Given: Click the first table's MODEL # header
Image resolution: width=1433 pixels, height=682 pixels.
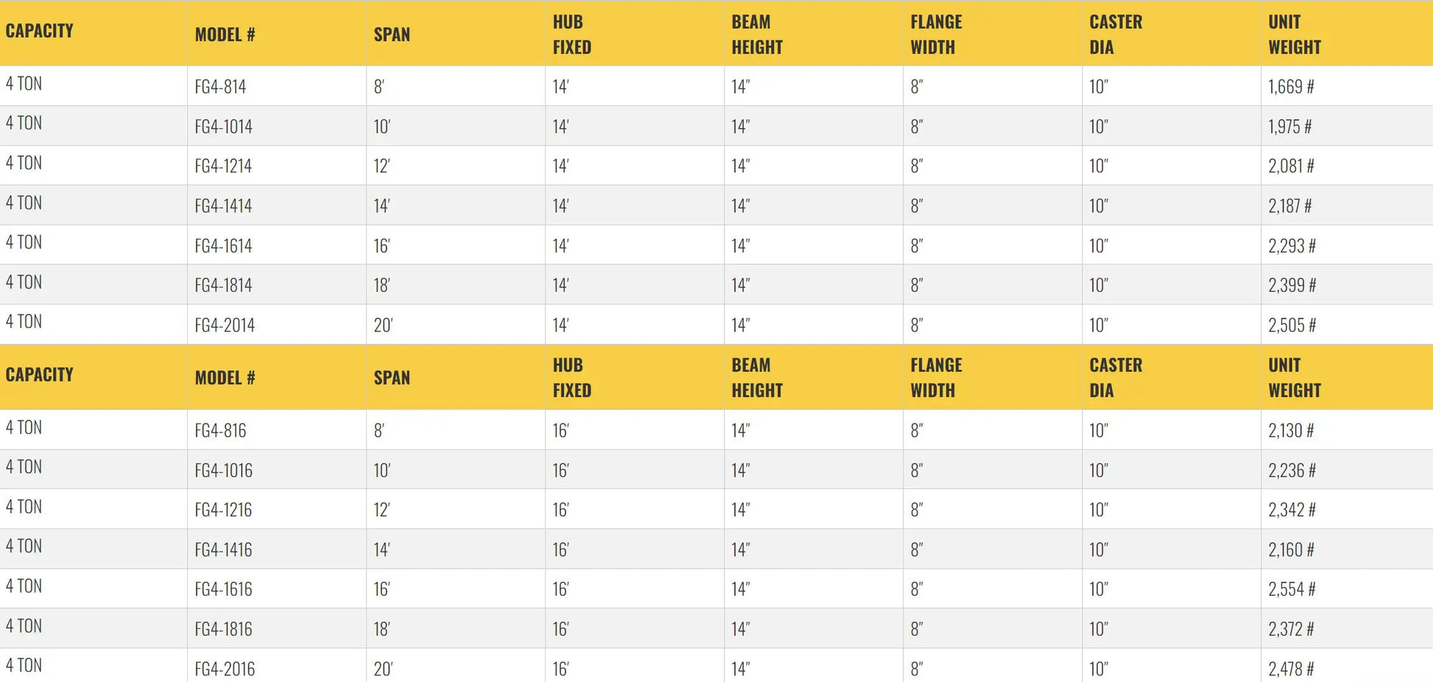Looking at the screenshot, I should pos(225,35).
